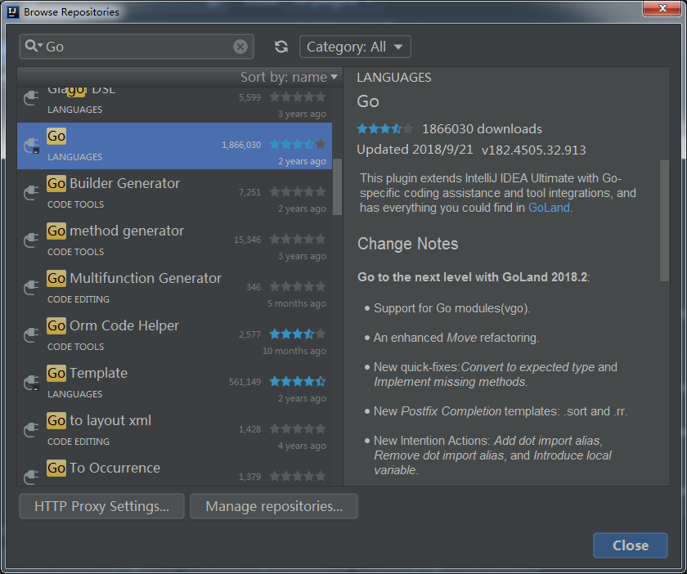Viewport: 687px width, 574px height.
Task: Click plug icon beside Go Orm Code Helper
Action: click(32, 334)
